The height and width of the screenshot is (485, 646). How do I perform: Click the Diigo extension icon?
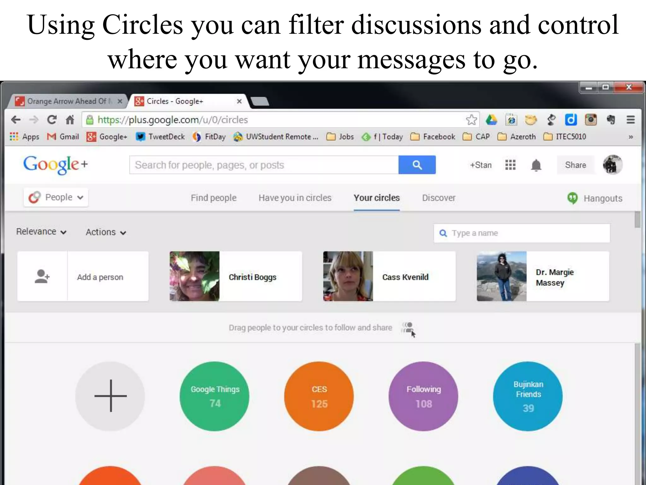click(x=571, y=120)
